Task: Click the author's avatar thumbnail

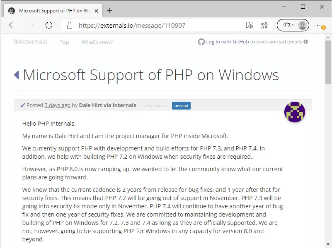Action: pyautogui.click(x=294, y=112)
